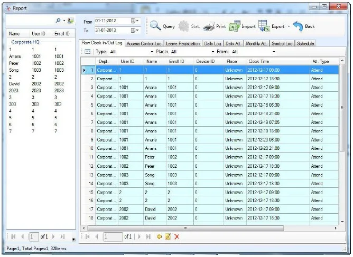Switch to the Monthly Att. tab
This screenshot has width=353, height=257.
pos(256,44)
